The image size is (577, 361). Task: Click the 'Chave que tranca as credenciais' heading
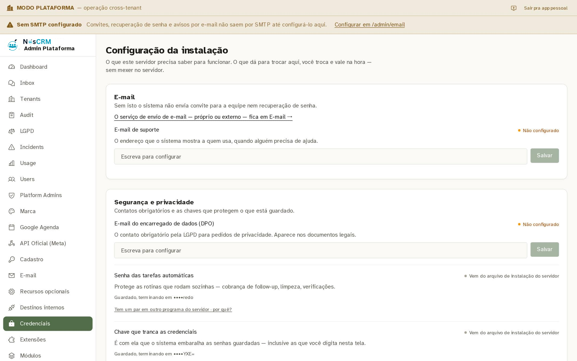click(155, 332)
